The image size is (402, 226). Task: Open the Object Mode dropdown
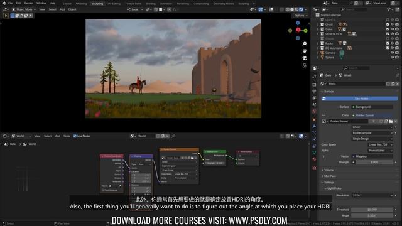24,9
